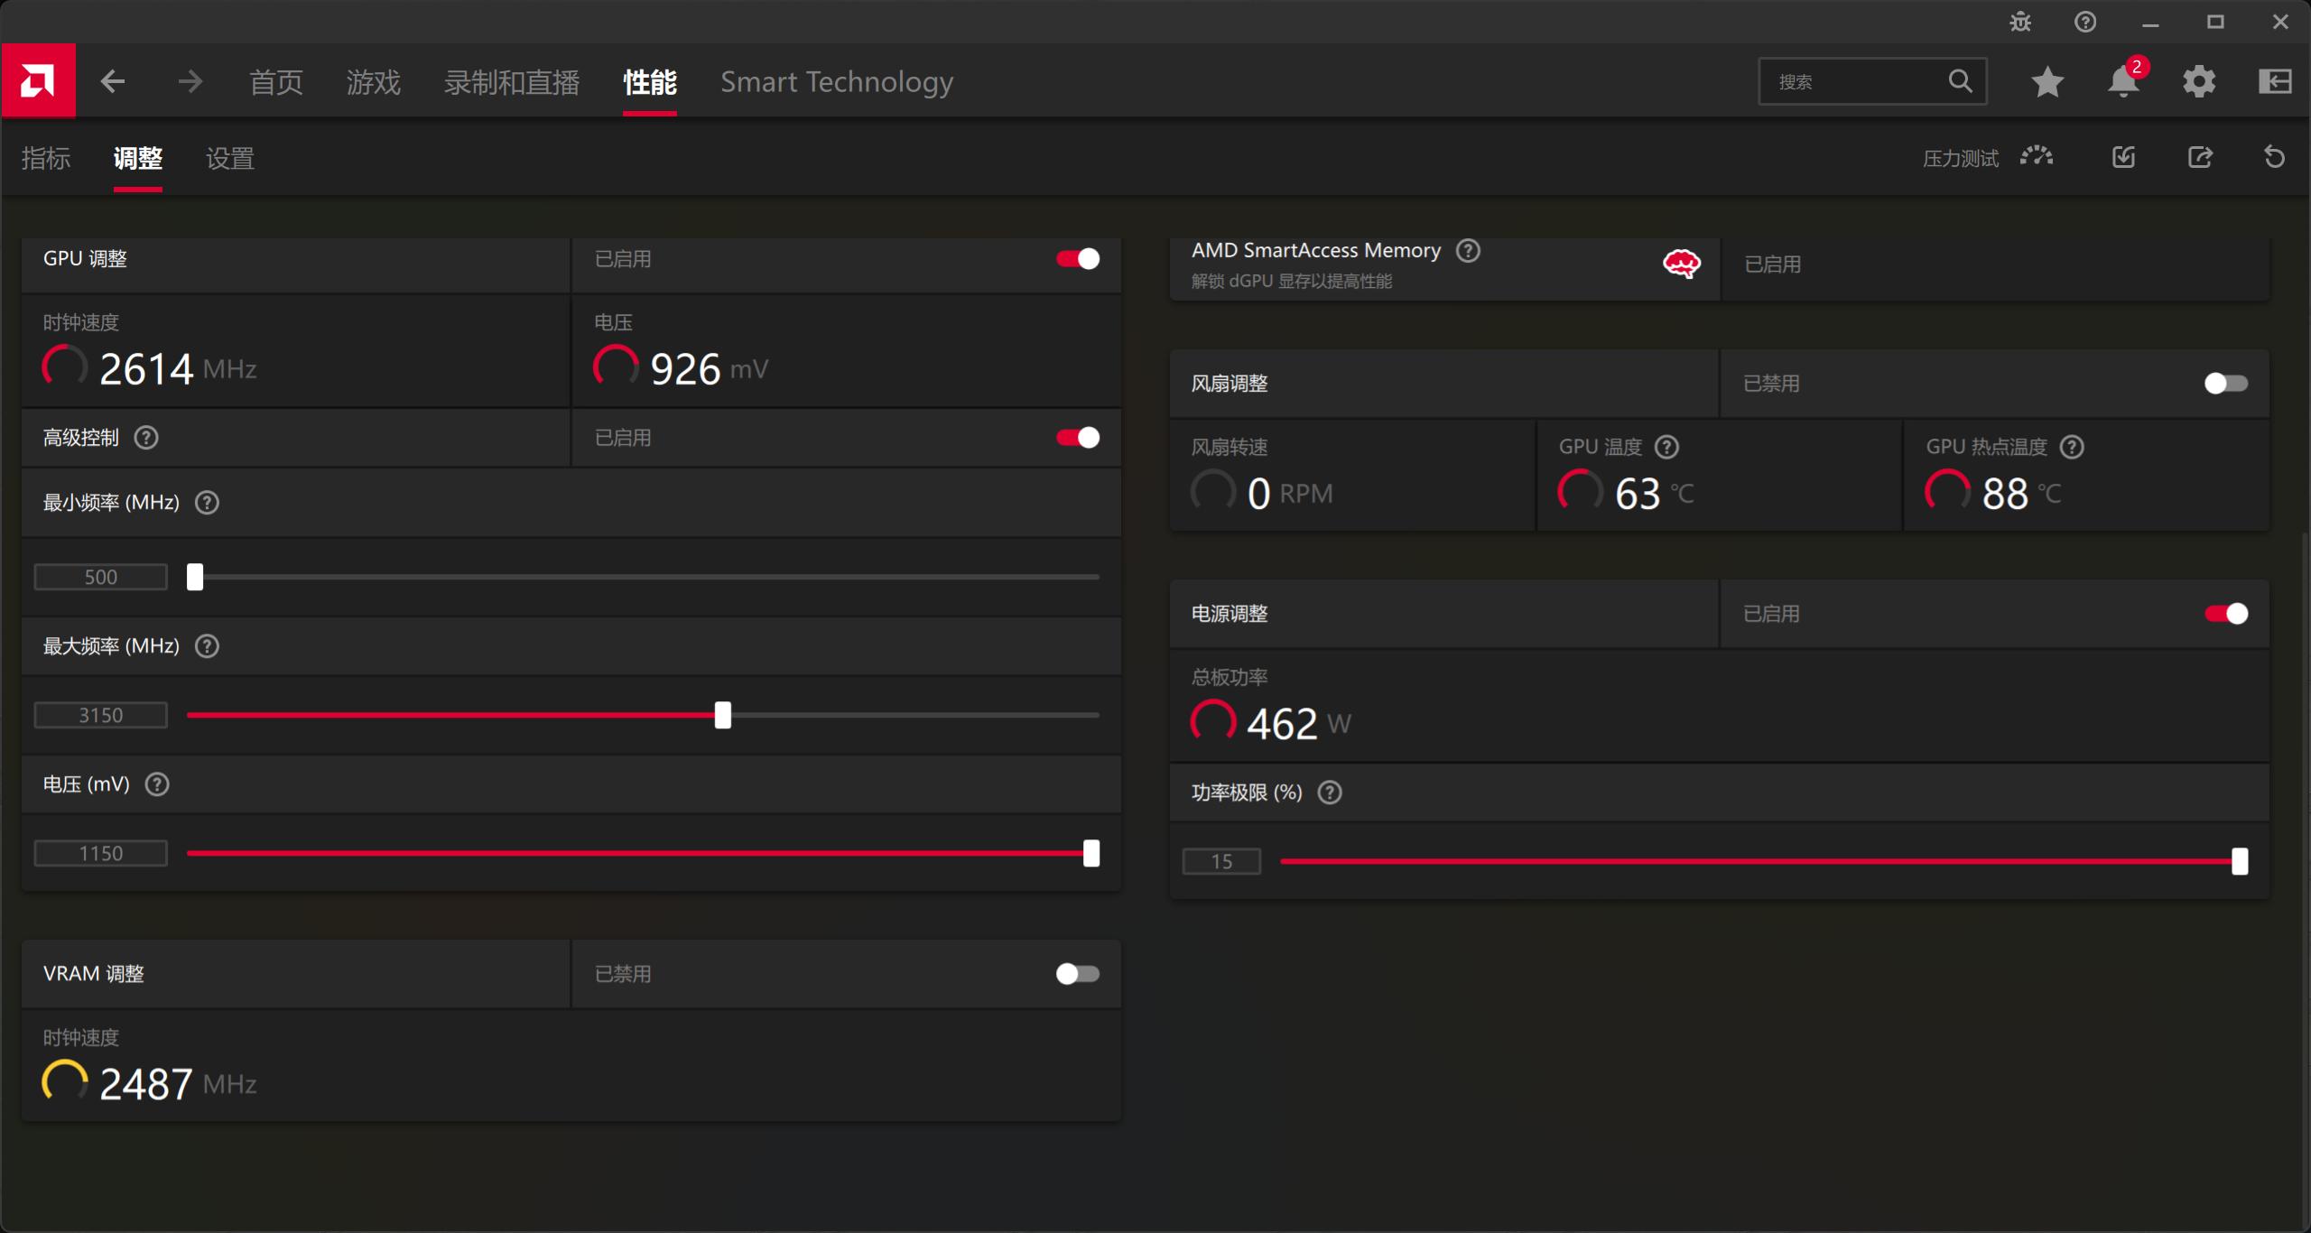This screenshot has height=1233, width=2311.
Task: Open the settings gear icon
Action: tap(2198, 82)
